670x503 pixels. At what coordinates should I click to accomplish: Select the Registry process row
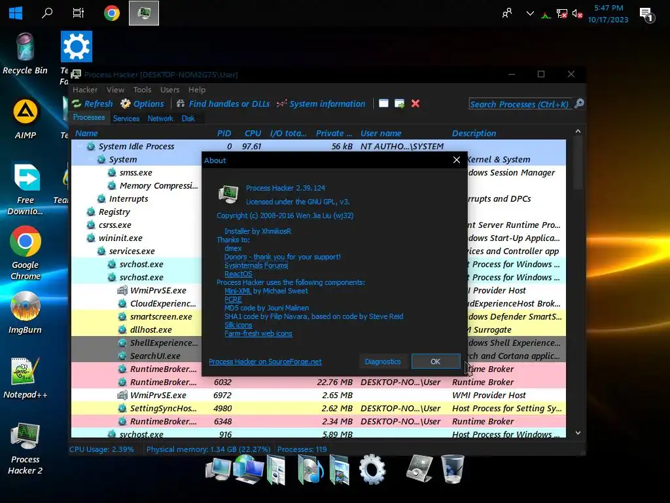(114, 212)
